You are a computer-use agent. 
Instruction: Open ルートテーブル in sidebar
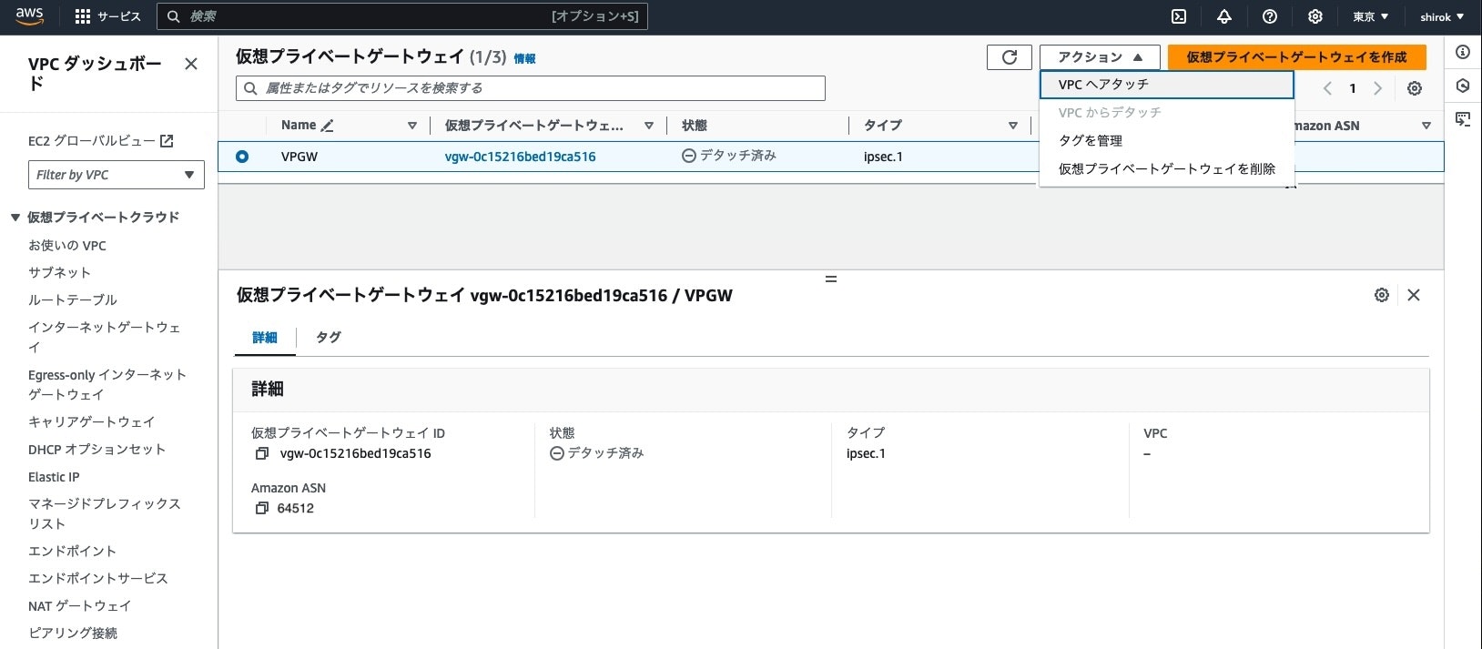73,300
